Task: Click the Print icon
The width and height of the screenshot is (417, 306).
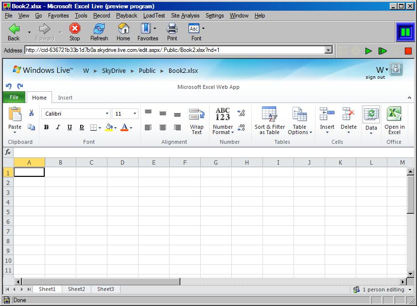Action: click(172, 29)
